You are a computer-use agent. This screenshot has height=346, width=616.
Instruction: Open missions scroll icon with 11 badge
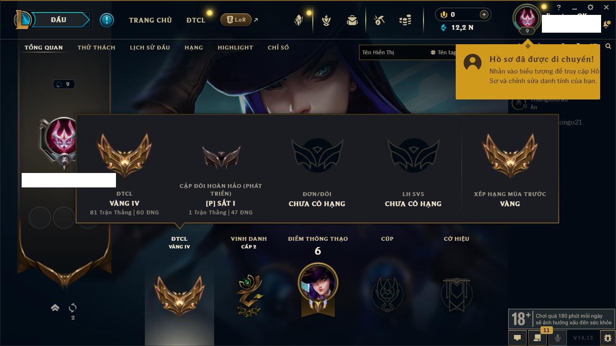[x=538, y=337]
